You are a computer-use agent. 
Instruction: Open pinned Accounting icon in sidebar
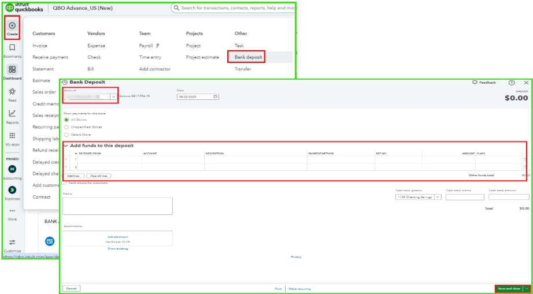tap(12, 169)
